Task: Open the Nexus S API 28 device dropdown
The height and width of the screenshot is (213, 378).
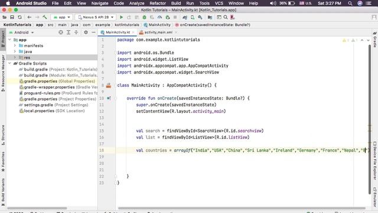Action: click(96, 17)
